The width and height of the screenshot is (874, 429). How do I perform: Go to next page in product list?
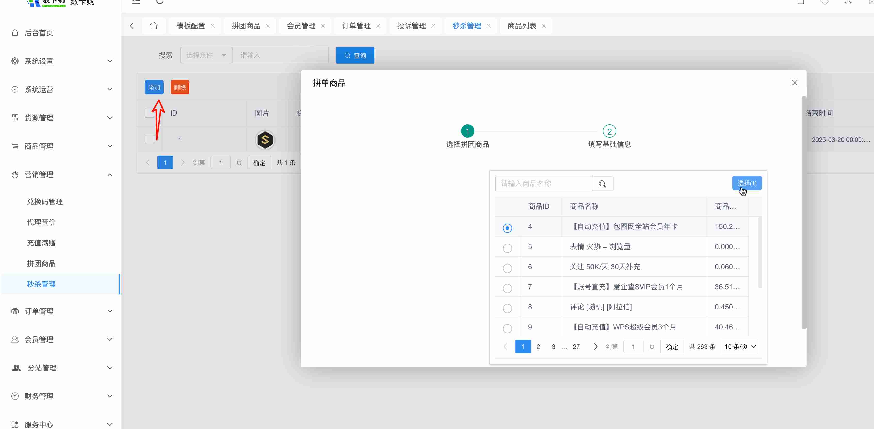[595, 346]
